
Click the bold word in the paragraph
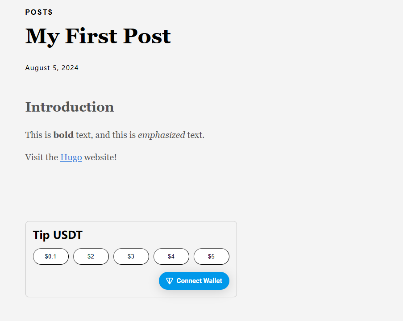pos(62,134)
